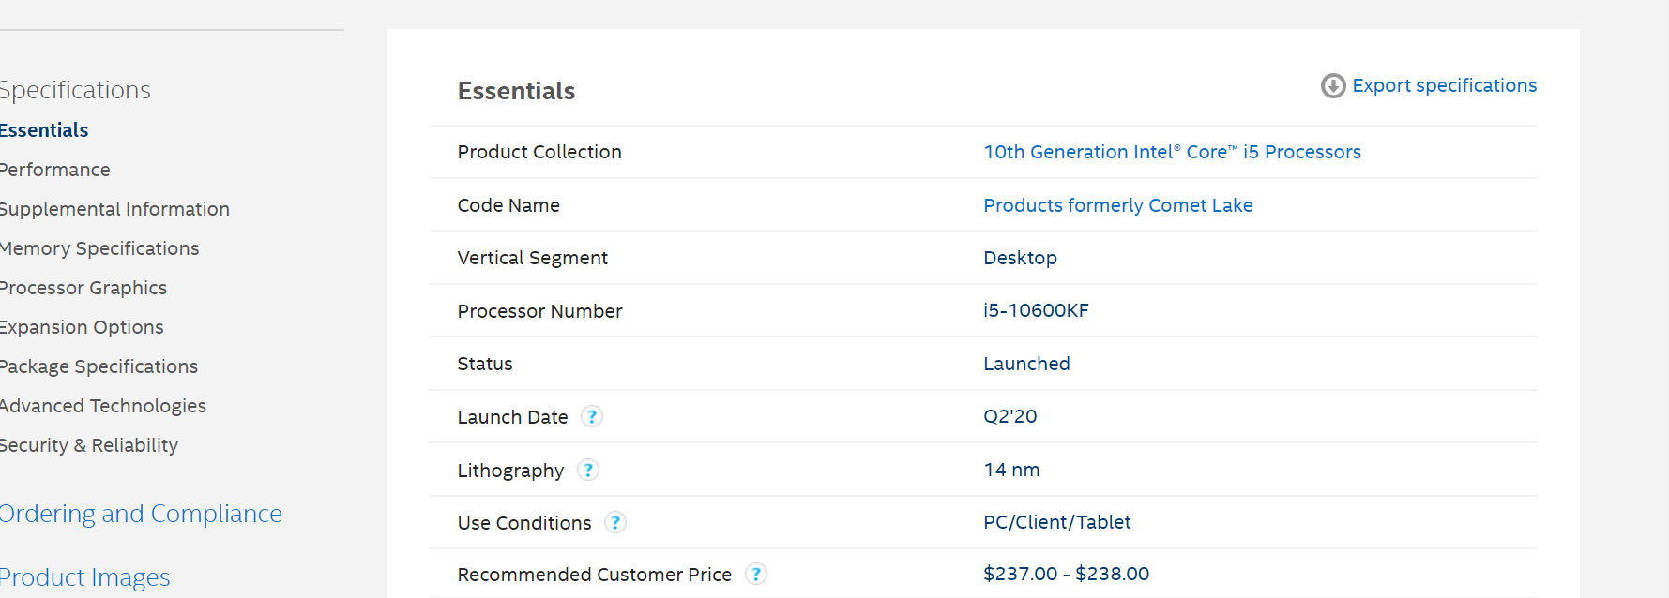The width and height of the screenshot is (1669, 598).
Task: Open the Lithography help question-mark icon
Action: pyautogui.click(x=587, y=471)
